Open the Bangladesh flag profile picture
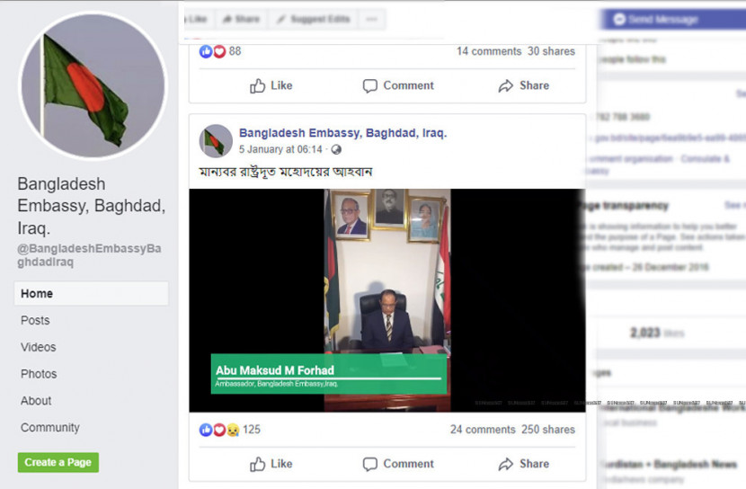This screenshot has height=489, width=746. [x=93, y=85]
